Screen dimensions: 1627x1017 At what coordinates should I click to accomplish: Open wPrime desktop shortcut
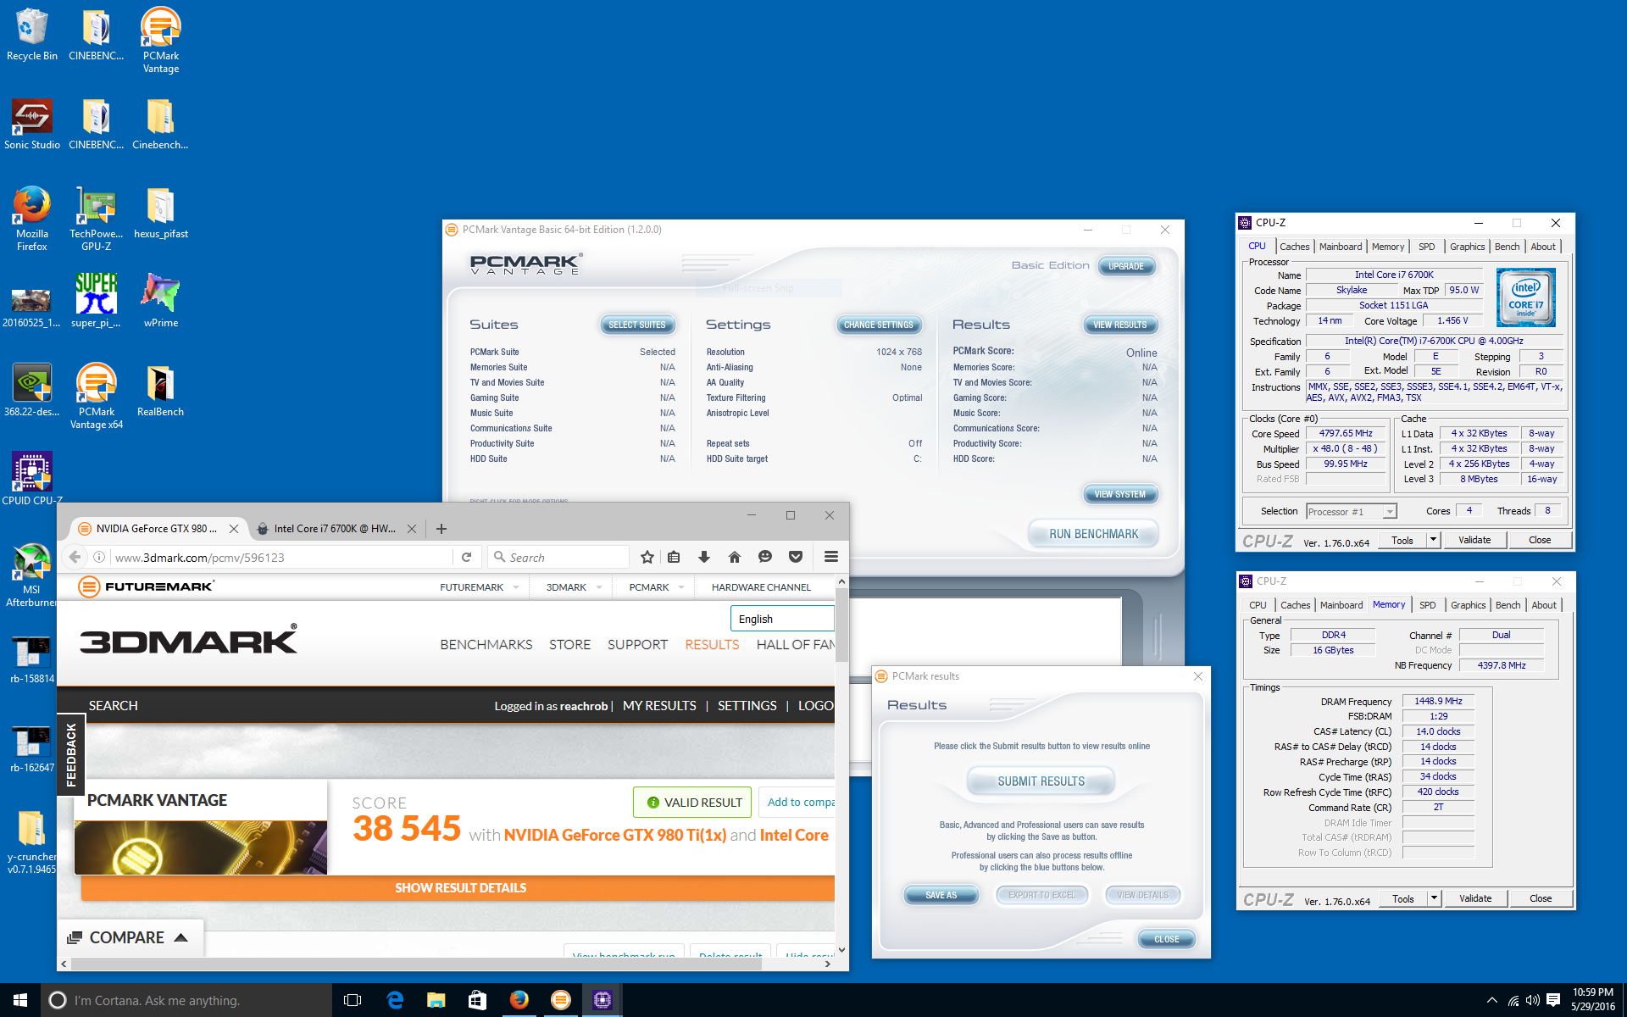click(160, 301)
